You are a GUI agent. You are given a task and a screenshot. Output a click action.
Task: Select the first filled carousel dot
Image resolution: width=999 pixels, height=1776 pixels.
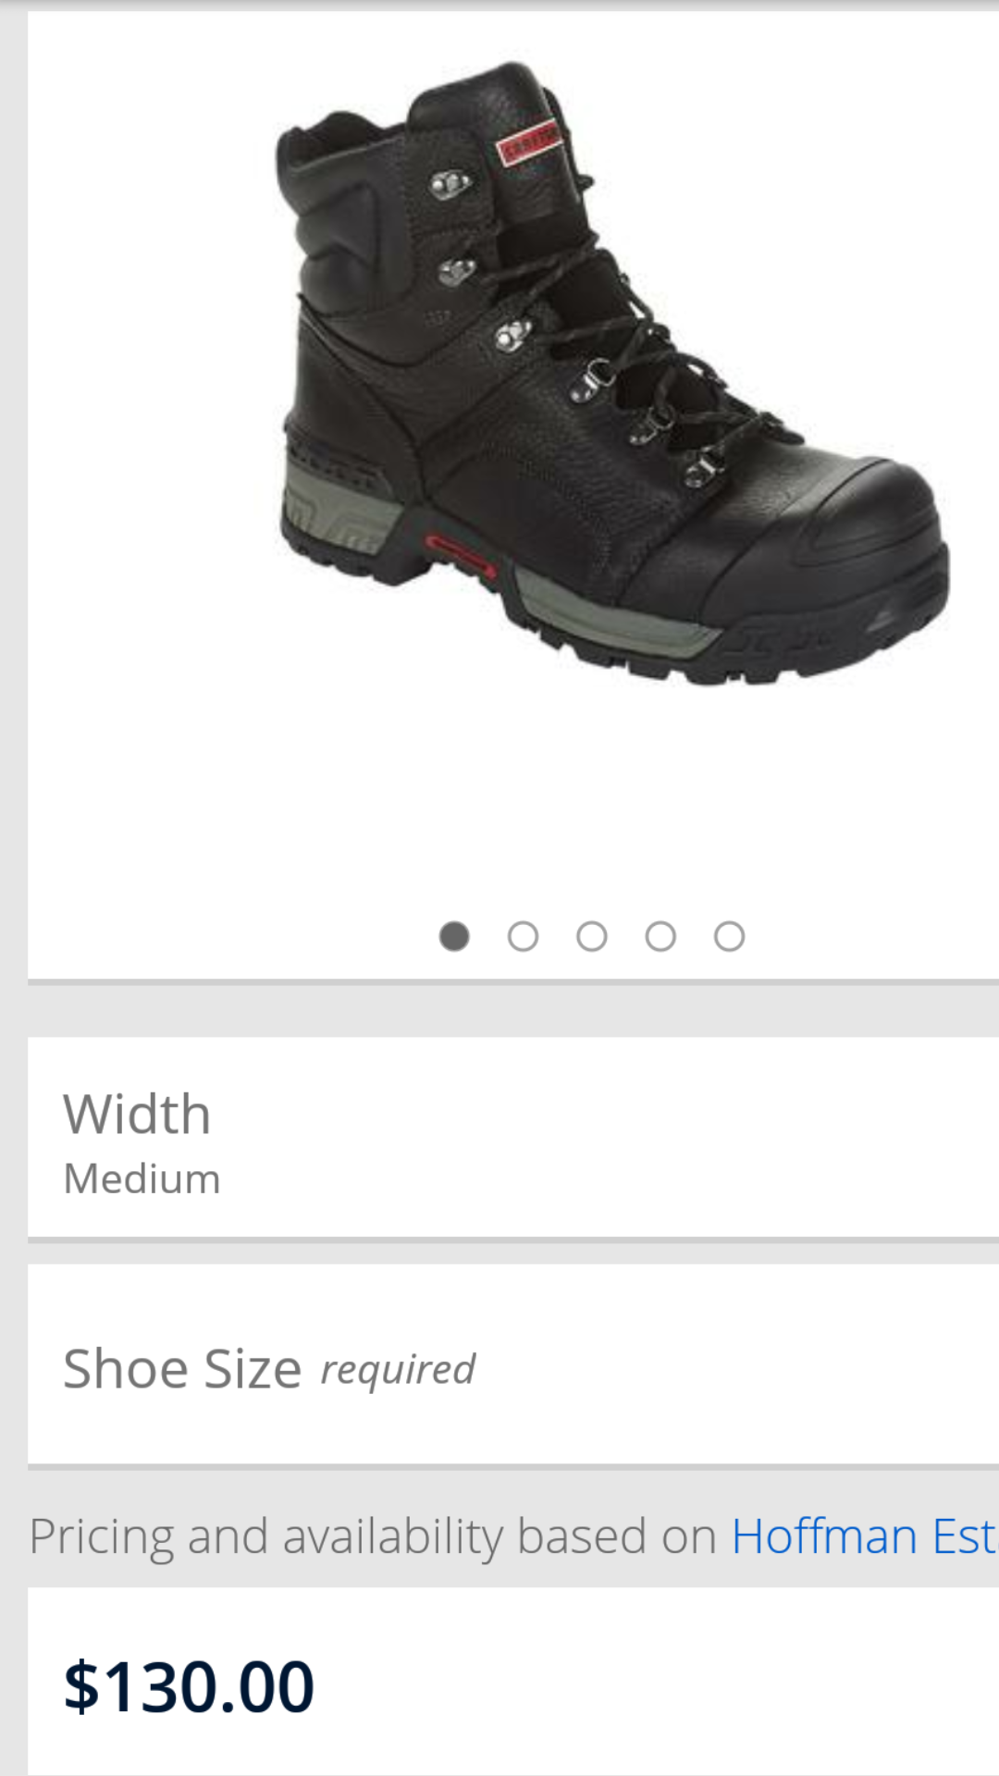tap(454, 936)
